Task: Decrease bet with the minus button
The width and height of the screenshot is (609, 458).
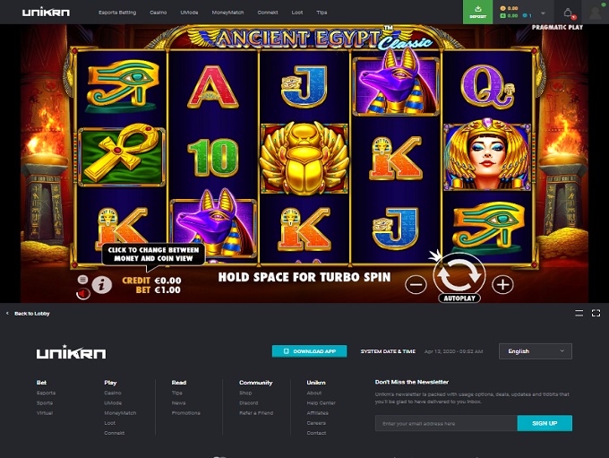Action: coord(416,285)
